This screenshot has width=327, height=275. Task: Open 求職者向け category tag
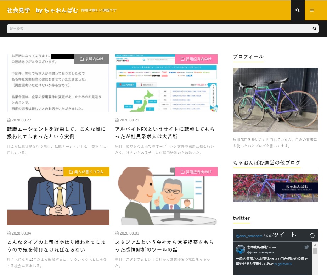92,59
